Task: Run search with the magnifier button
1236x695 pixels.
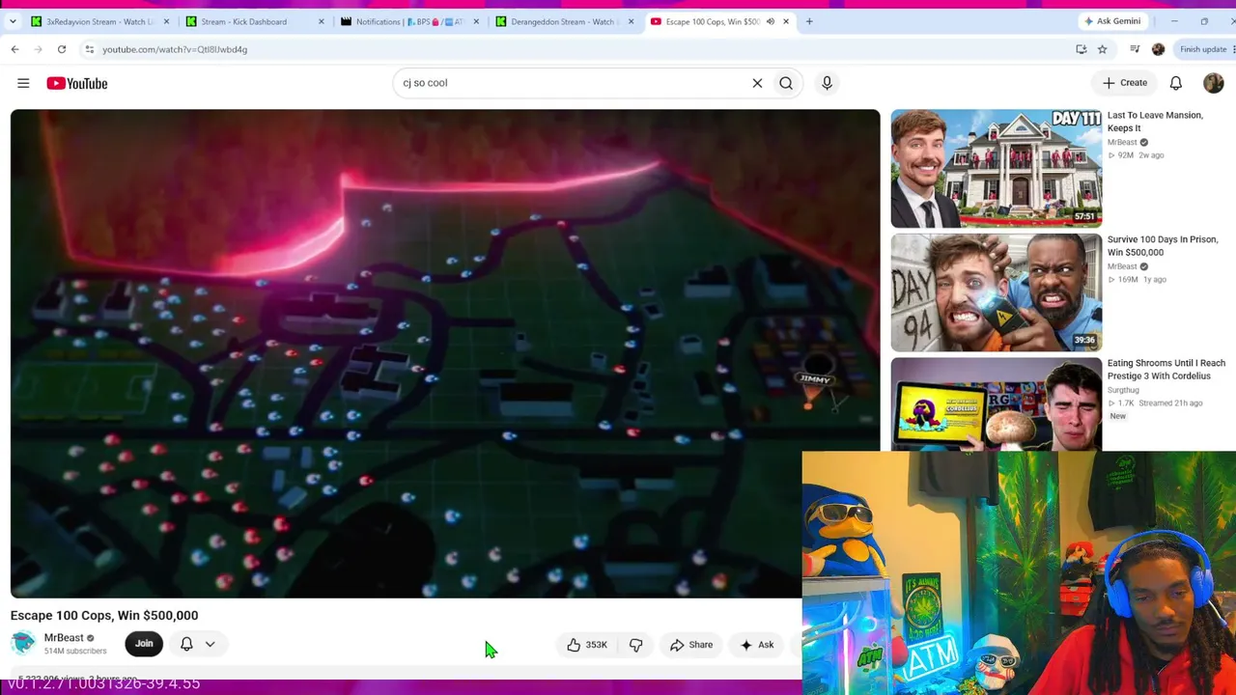Action: tap(786, 83)
